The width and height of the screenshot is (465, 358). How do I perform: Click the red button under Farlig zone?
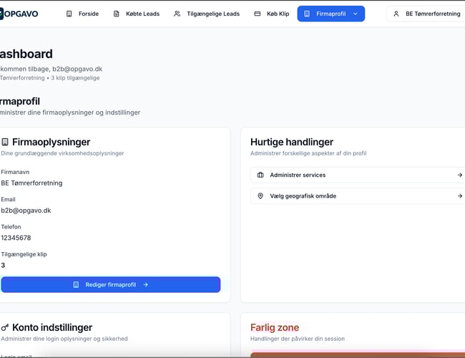pos(358,354)
